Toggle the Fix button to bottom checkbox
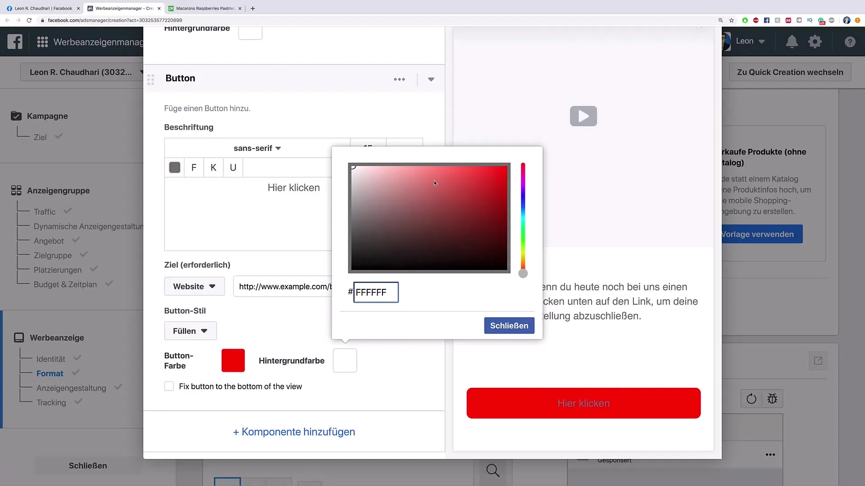 point(169,386)
